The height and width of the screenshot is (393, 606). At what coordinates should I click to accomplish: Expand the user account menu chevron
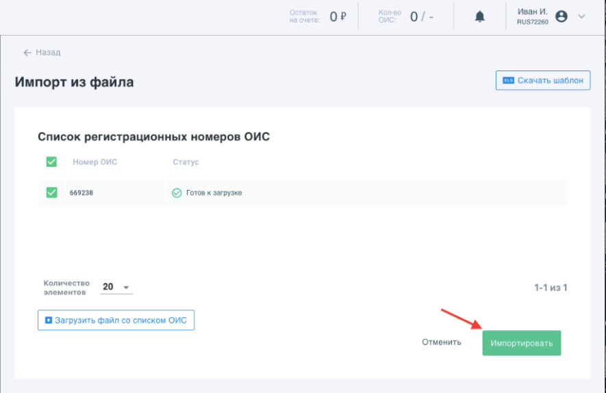point(582,17)
